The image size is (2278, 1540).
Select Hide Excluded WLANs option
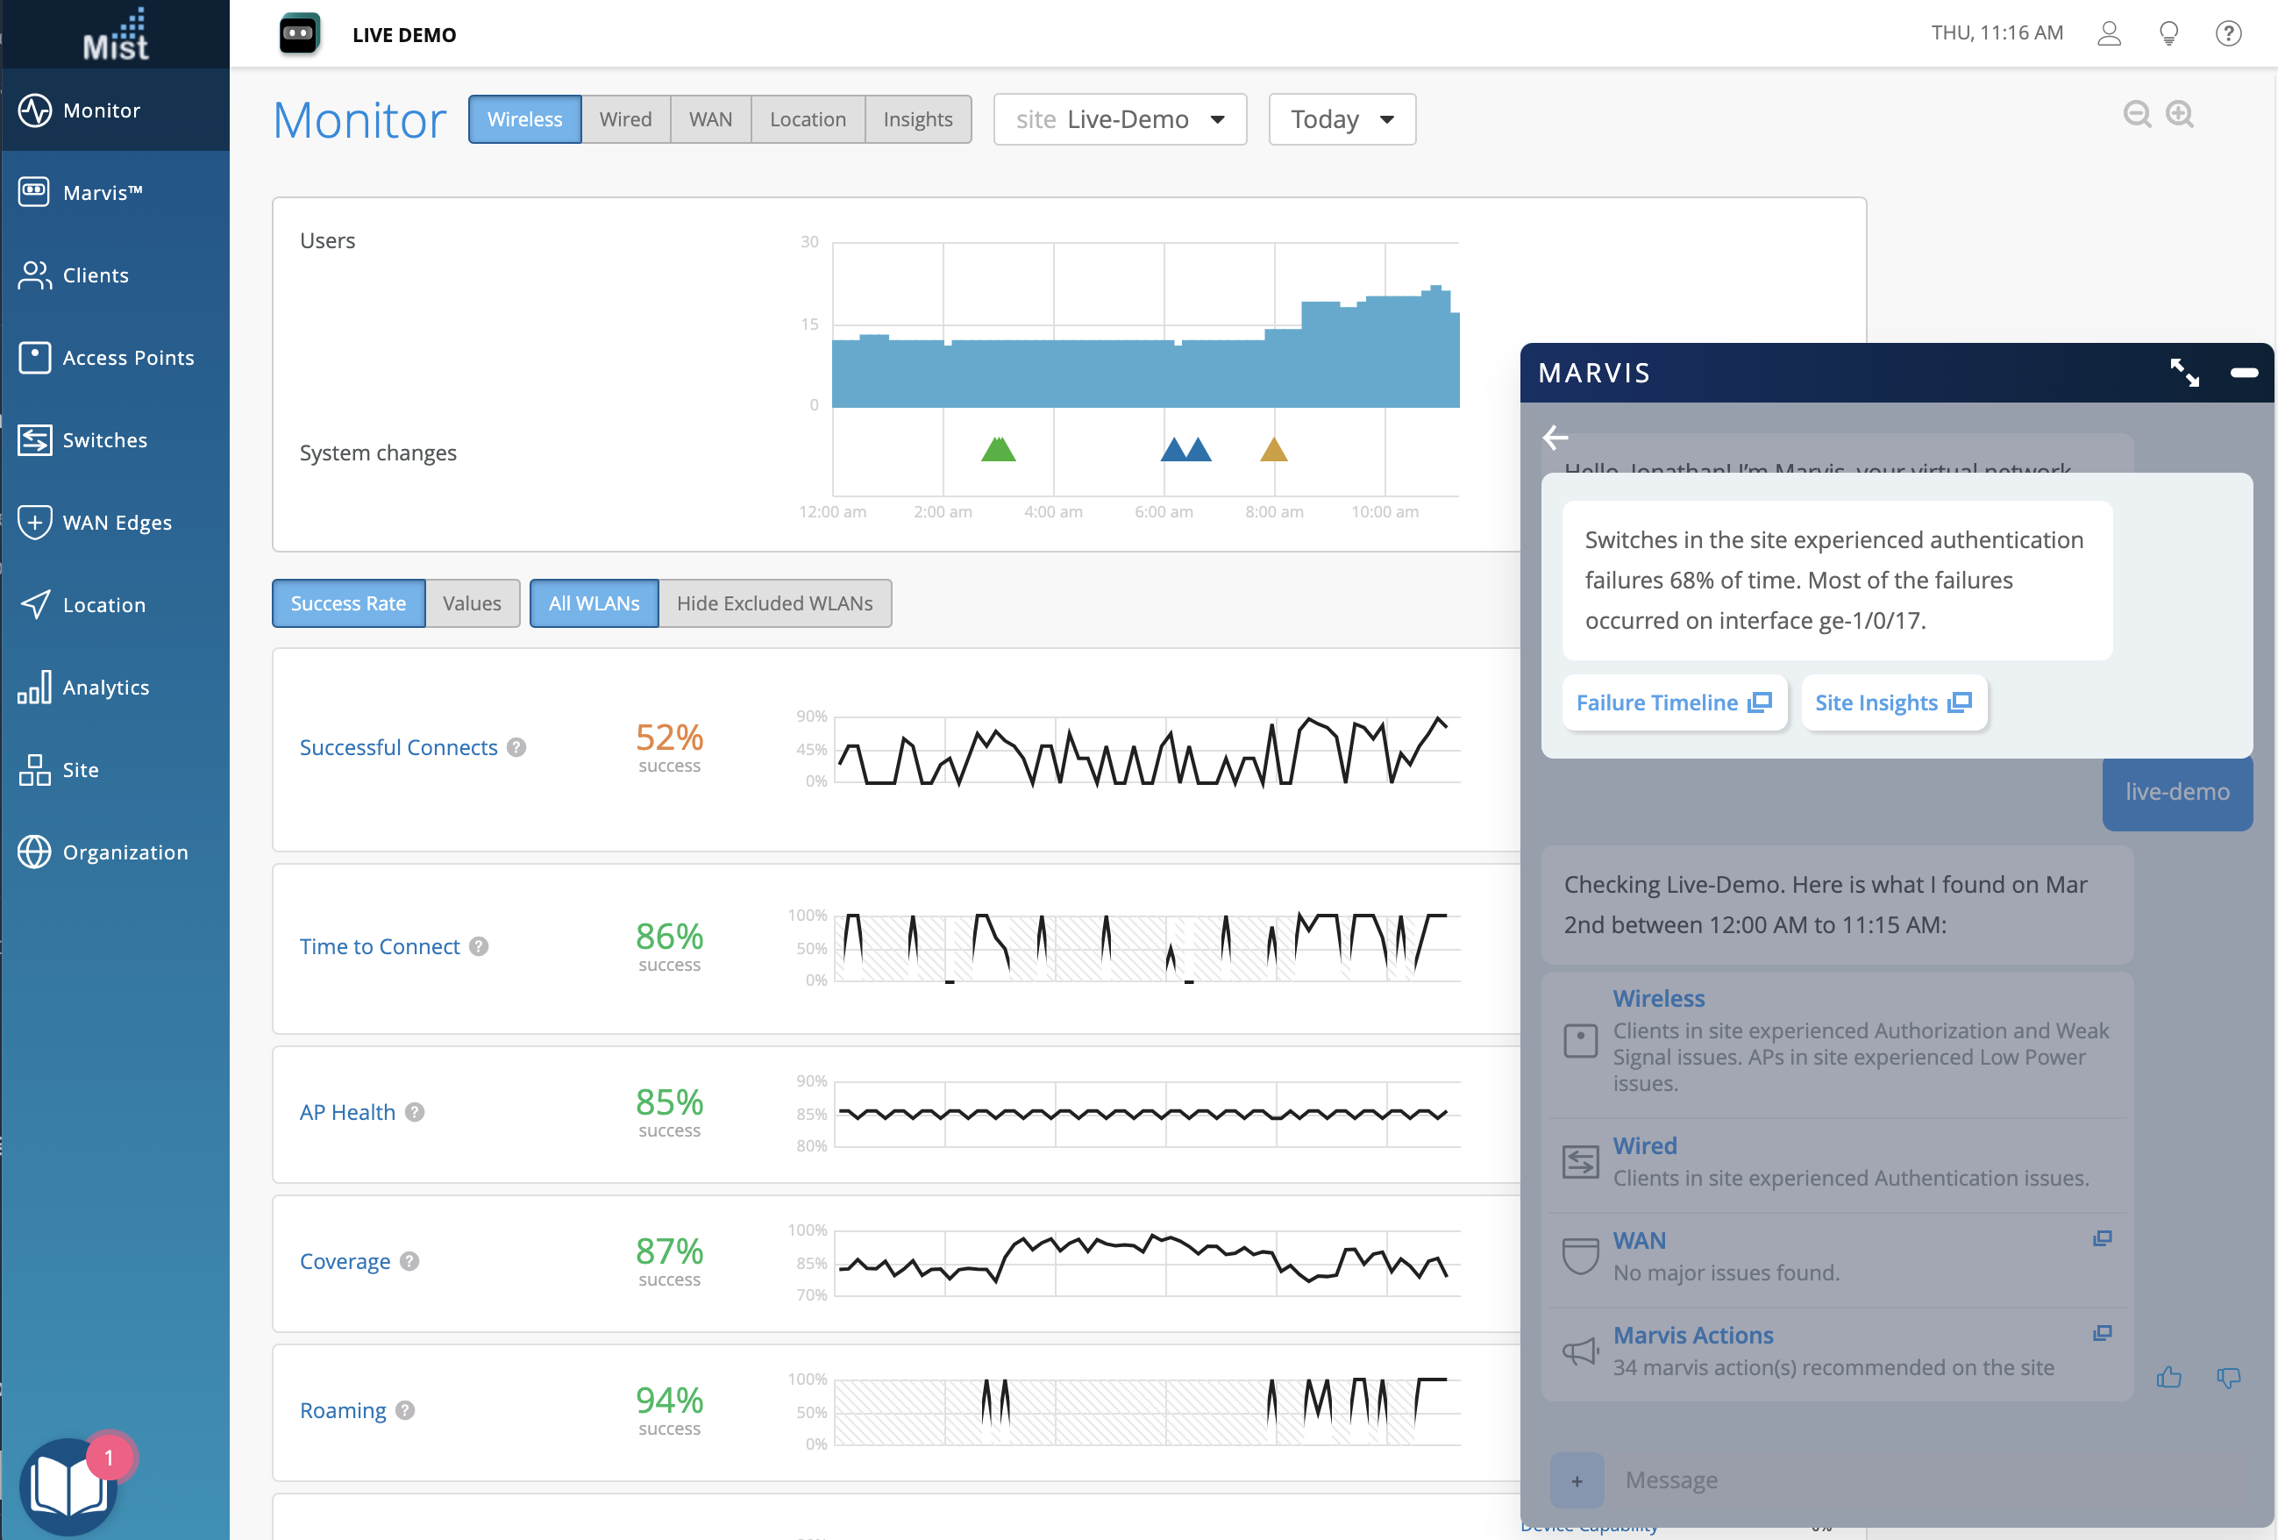pyautogui.click(x=774, y=602)
